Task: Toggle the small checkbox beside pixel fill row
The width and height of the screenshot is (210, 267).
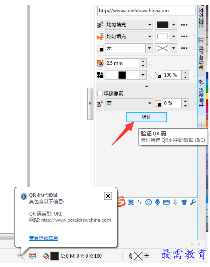Action: (x=193, y=25)
